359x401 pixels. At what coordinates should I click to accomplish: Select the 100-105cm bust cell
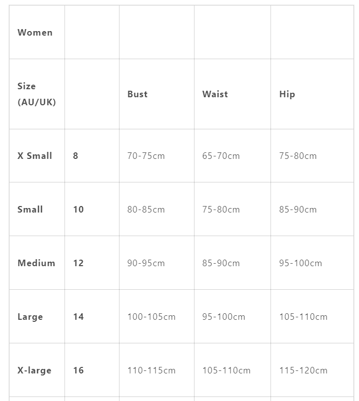tap(151, 317)
